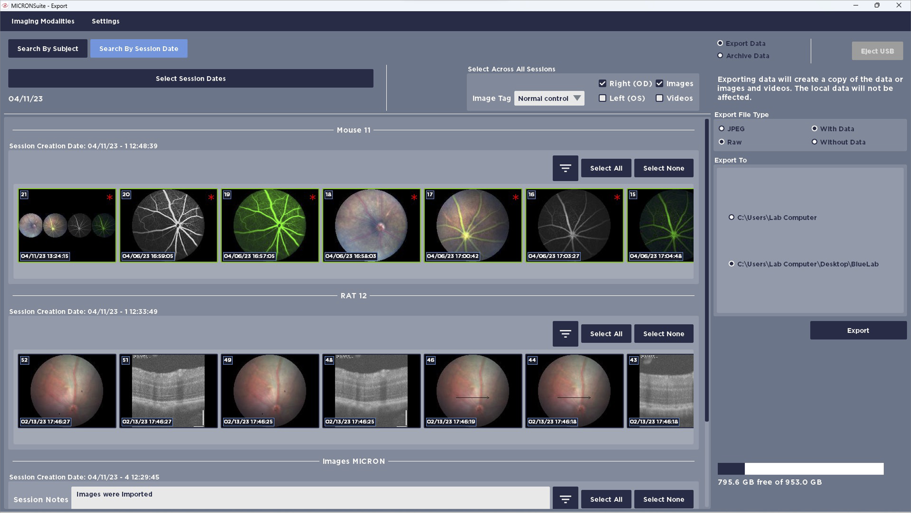The width and height of the screenshot is (911, 513).
Task: Click red asterisk on thumbnail 16
Action: point(617,197)
